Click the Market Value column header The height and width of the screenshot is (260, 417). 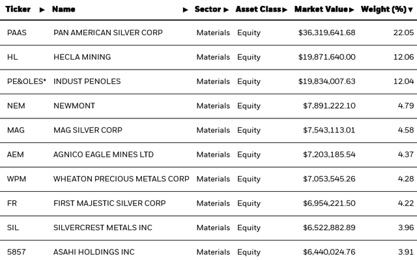pos(321,10)
